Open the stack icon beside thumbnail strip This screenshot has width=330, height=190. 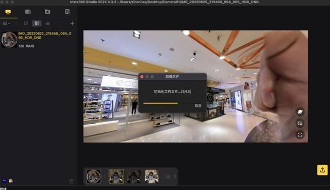168,177
